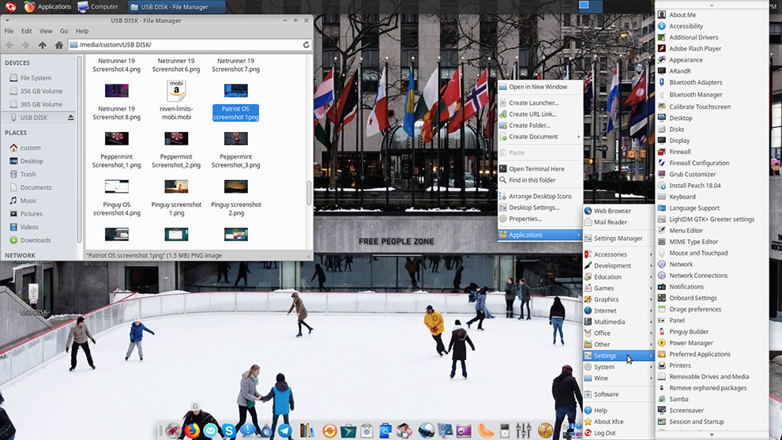Open Install Peach 18.04 entry
This screenshot has height=440, width=782.
694,186
